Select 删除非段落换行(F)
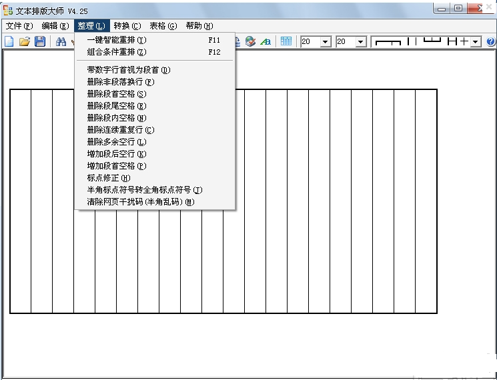 [x=155, y=82]
